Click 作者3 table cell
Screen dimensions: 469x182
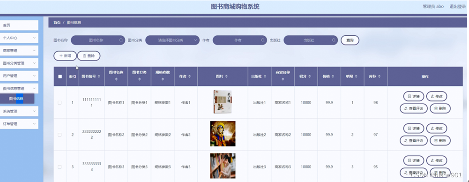186,167
